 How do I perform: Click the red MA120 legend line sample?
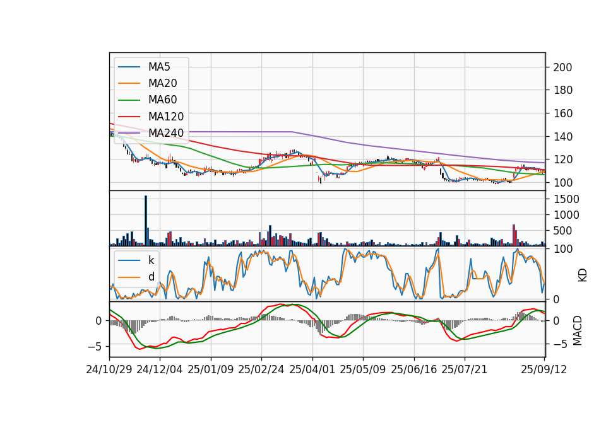[129, 117]
